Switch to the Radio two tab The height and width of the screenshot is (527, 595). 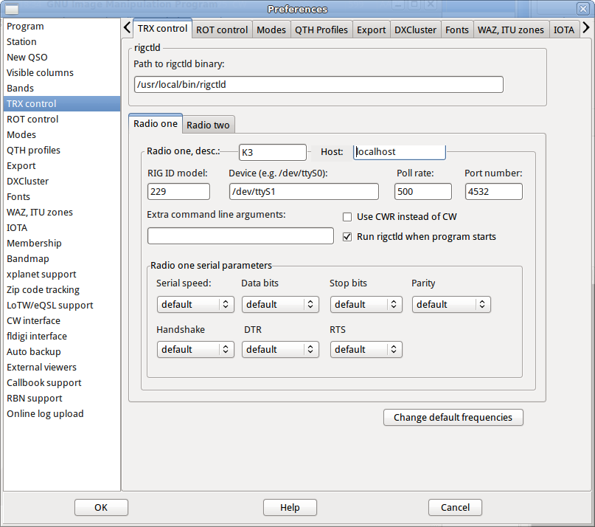pyautogui.click(x=208, y=124)
